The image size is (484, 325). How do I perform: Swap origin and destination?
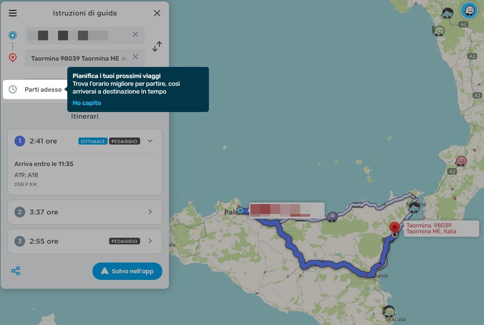[x=157, y=47]
